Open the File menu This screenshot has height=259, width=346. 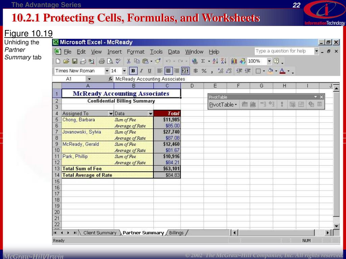pos(68,52)
